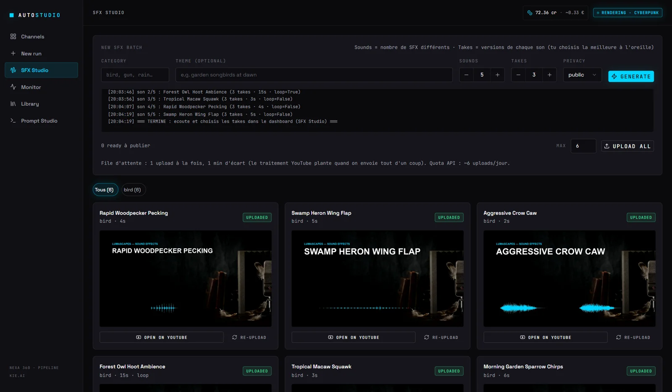The image size is (672, 392).
Task: Click the refresh icon for Rapid Woodpecker Pecking
Action: (x=235, y=337)
